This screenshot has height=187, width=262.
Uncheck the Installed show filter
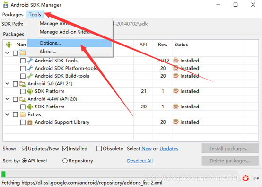point(65,148)
